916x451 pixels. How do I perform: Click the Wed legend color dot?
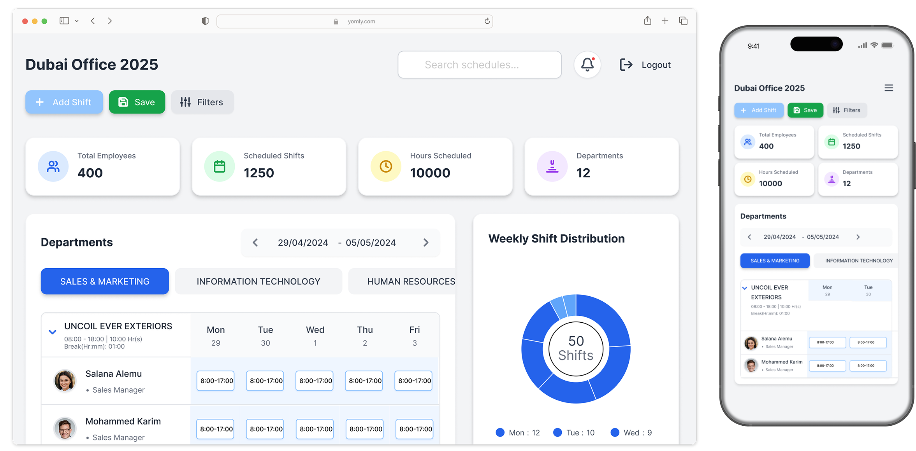(x=615, y=432)
